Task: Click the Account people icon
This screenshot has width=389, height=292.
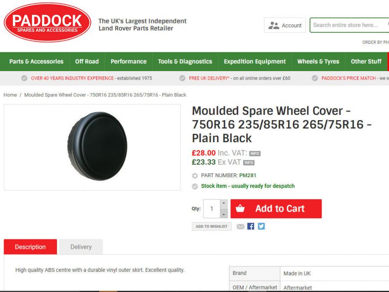Action: tap(274, 25)
